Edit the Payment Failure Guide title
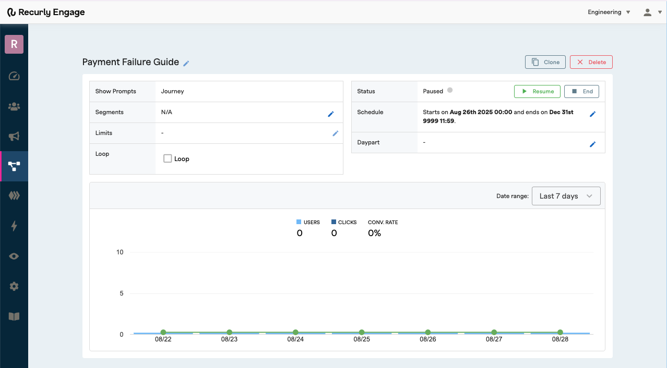667x368 pixels. [x=186, y=63]
